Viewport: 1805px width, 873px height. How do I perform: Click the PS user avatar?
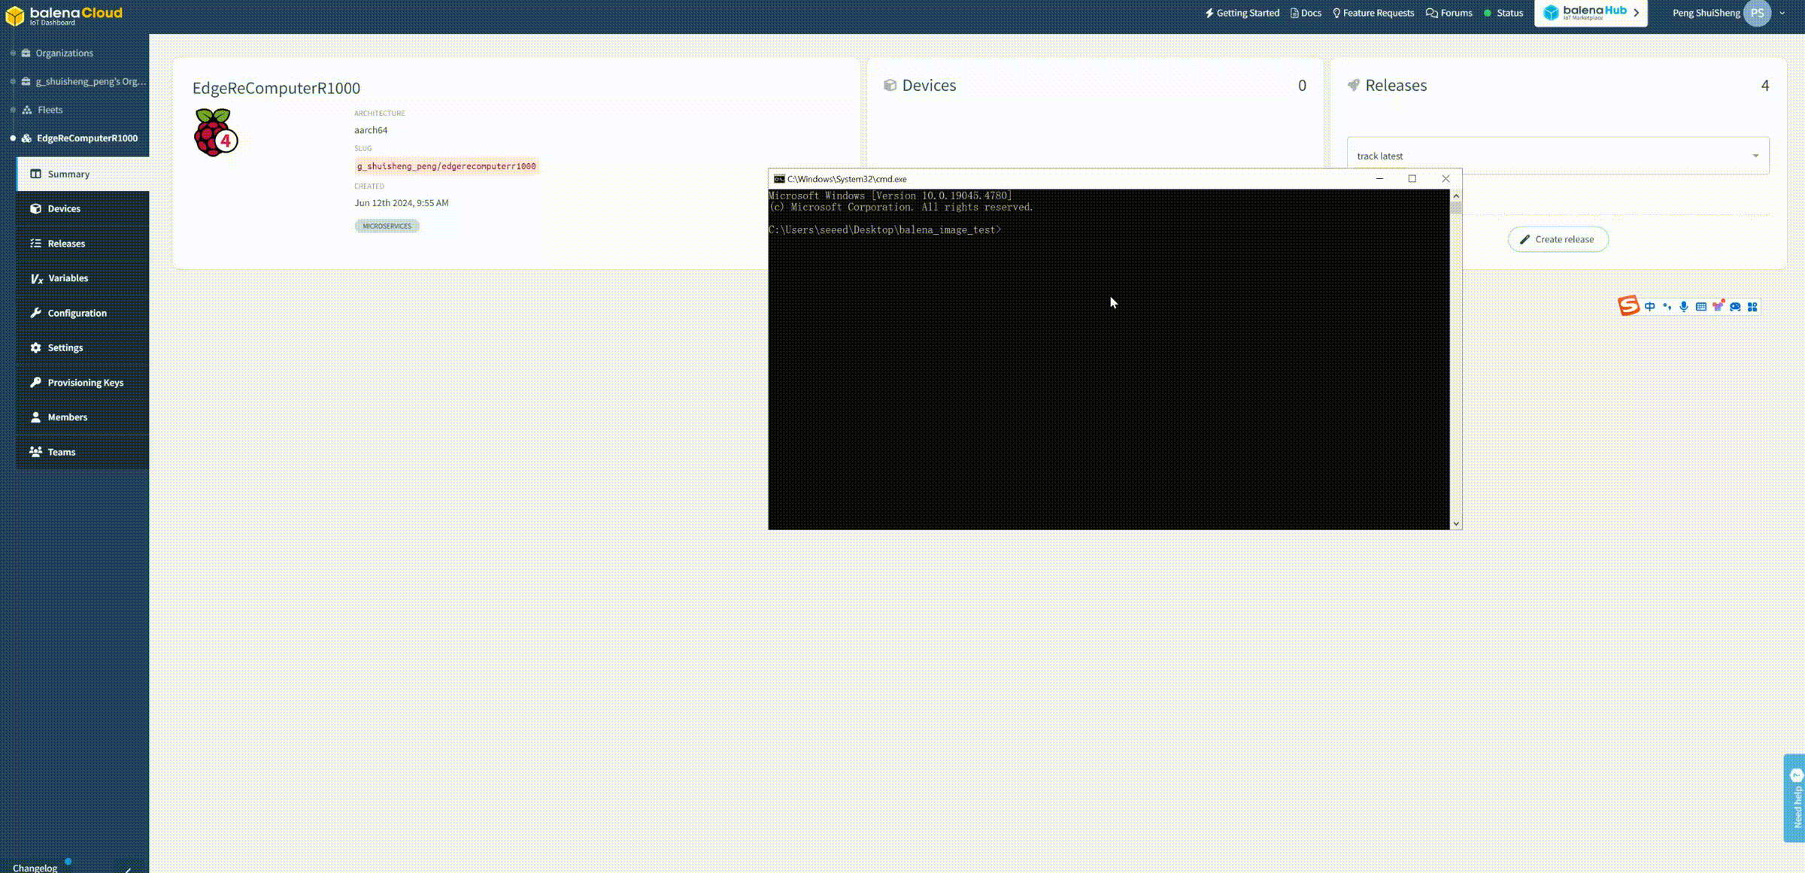[x=1757, y=13]
